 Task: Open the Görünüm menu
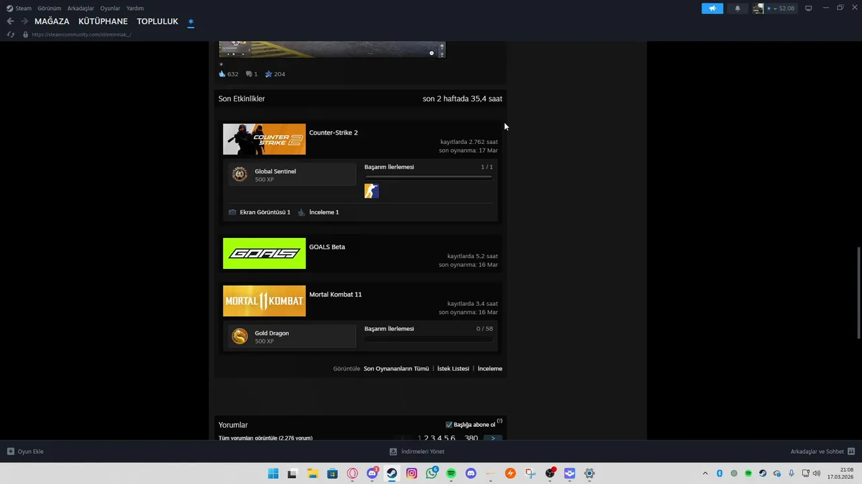coord(49,8)
